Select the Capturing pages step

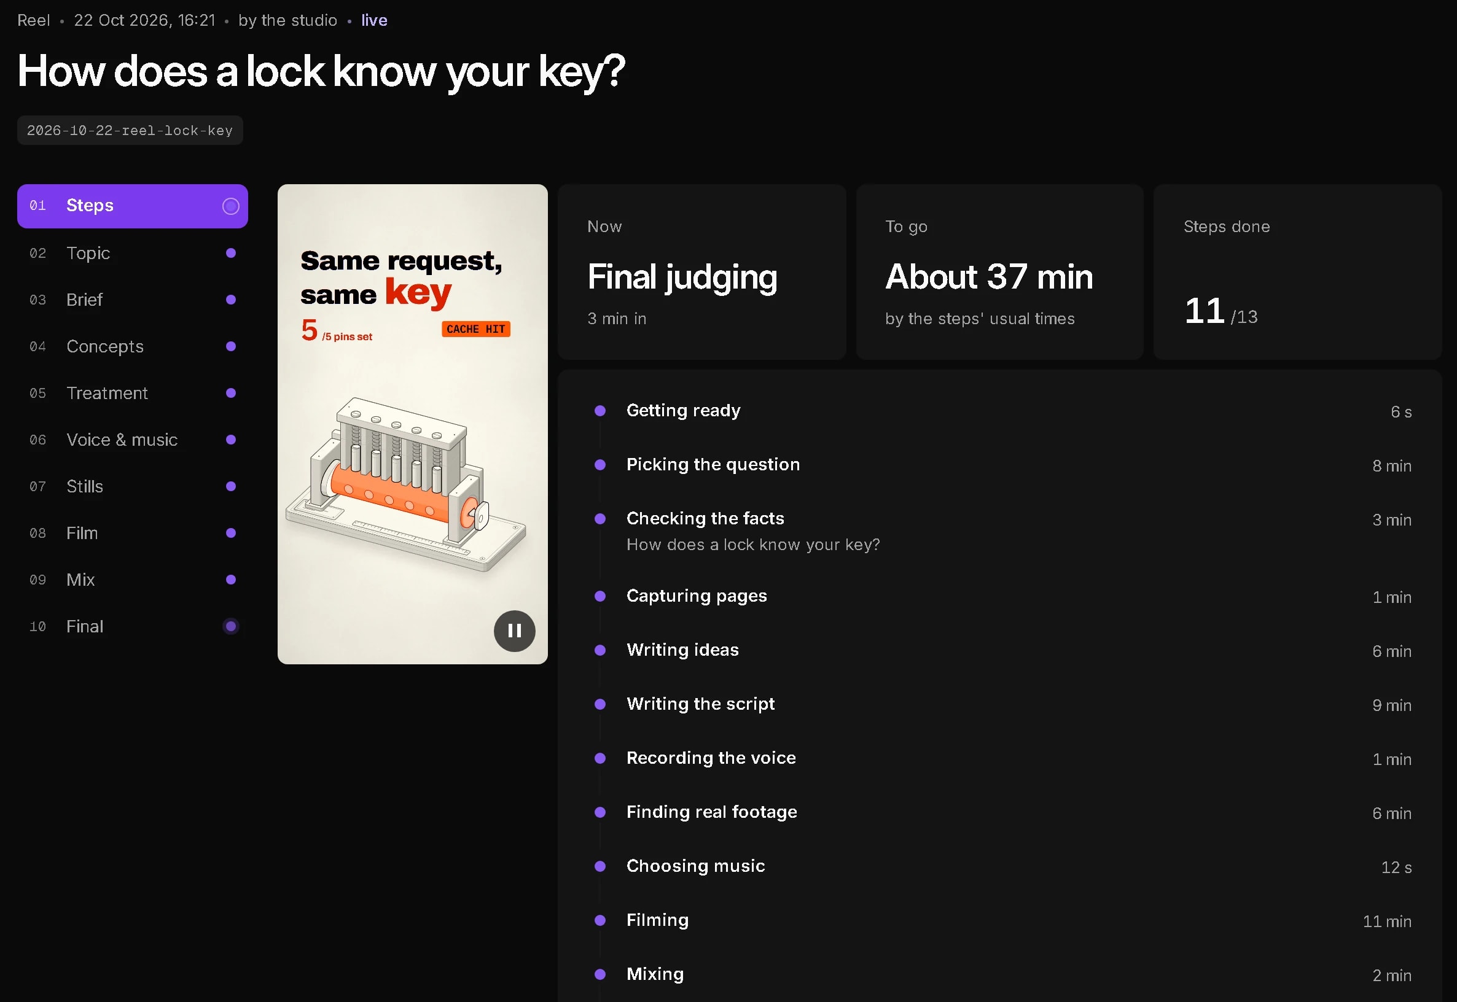click(x=999, y=596)
